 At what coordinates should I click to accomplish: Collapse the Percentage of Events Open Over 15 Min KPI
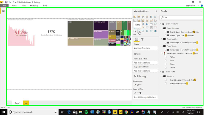[x=161, y=53]
